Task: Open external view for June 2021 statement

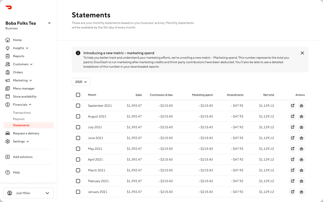Action: [x=292, y=138]
